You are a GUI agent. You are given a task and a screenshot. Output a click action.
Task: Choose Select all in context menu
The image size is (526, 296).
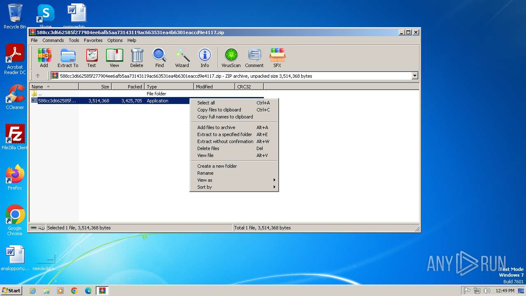click(234, 103)
